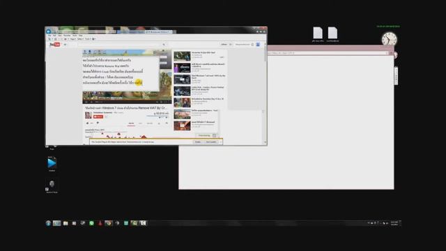Click the volume icon on the video player
Image resolution: width=446 pixels, height=251 pixels.
[91, 102]
